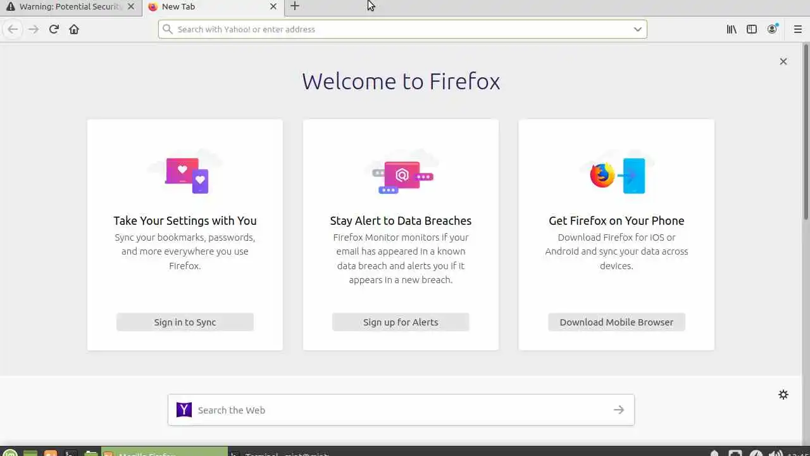Click Get Firefox on Your Phone heading

(616, 220)
